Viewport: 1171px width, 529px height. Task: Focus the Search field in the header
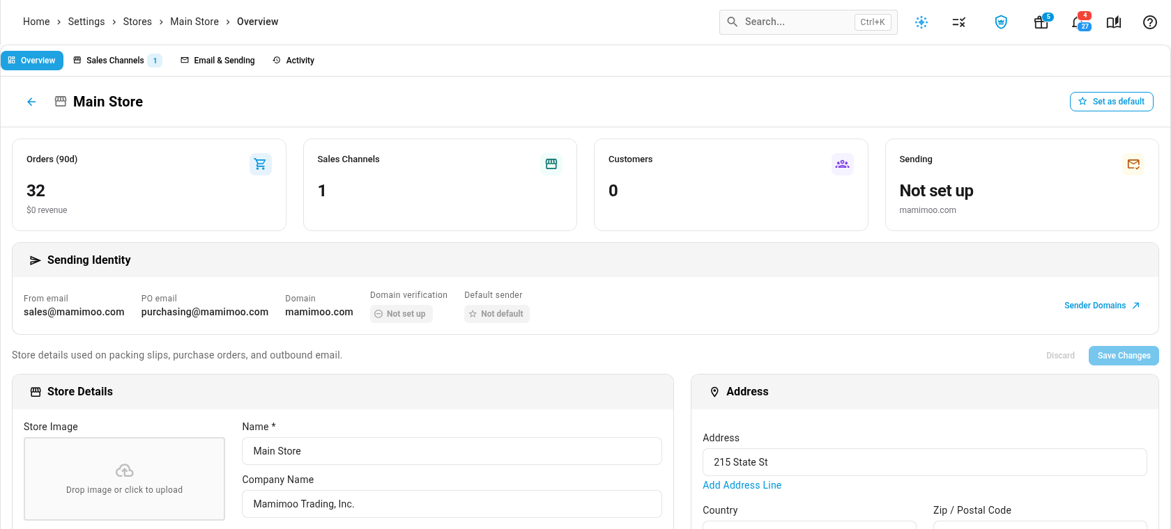coord(809,22)
